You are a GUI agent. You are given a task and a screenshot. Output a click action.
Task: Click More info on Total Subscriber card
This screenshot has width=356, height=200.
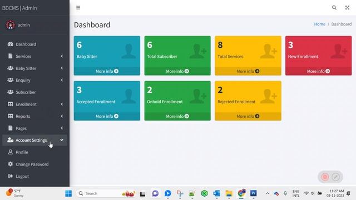pyautogui.click(x=177, y=71)
